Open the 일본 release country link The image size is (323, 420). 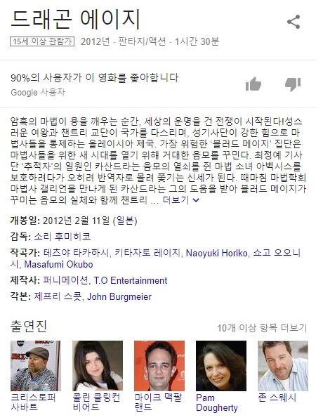pos(125,221)
